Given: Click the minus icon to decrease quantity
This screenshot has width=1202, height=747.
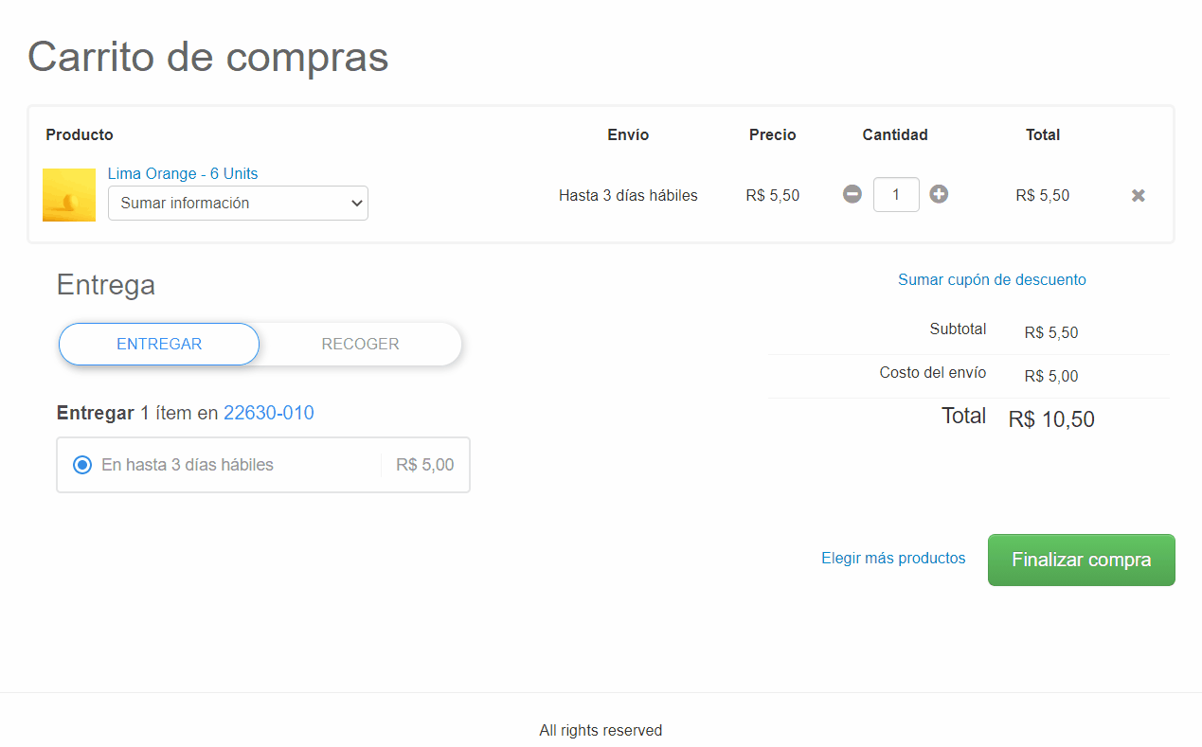Looking at the screenshot, I should [852, 194].
